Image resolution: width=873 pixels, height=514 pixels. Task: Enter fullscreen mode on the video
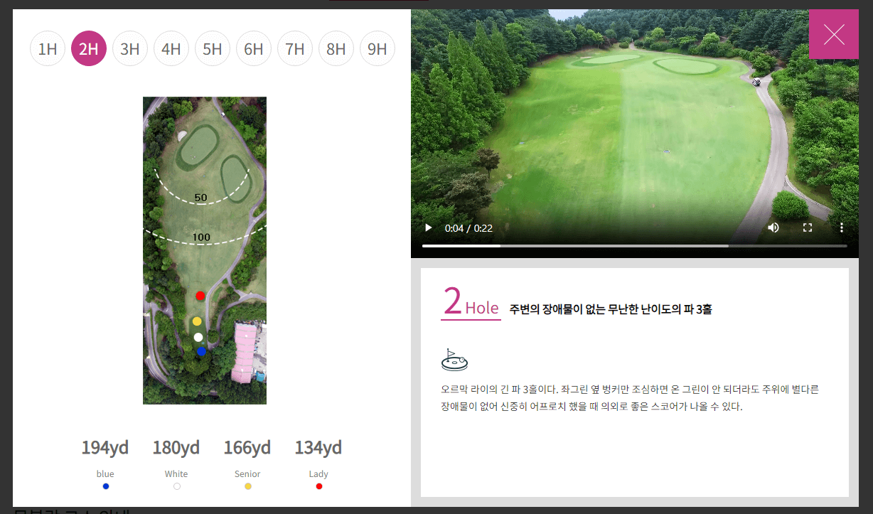[807, 227]
